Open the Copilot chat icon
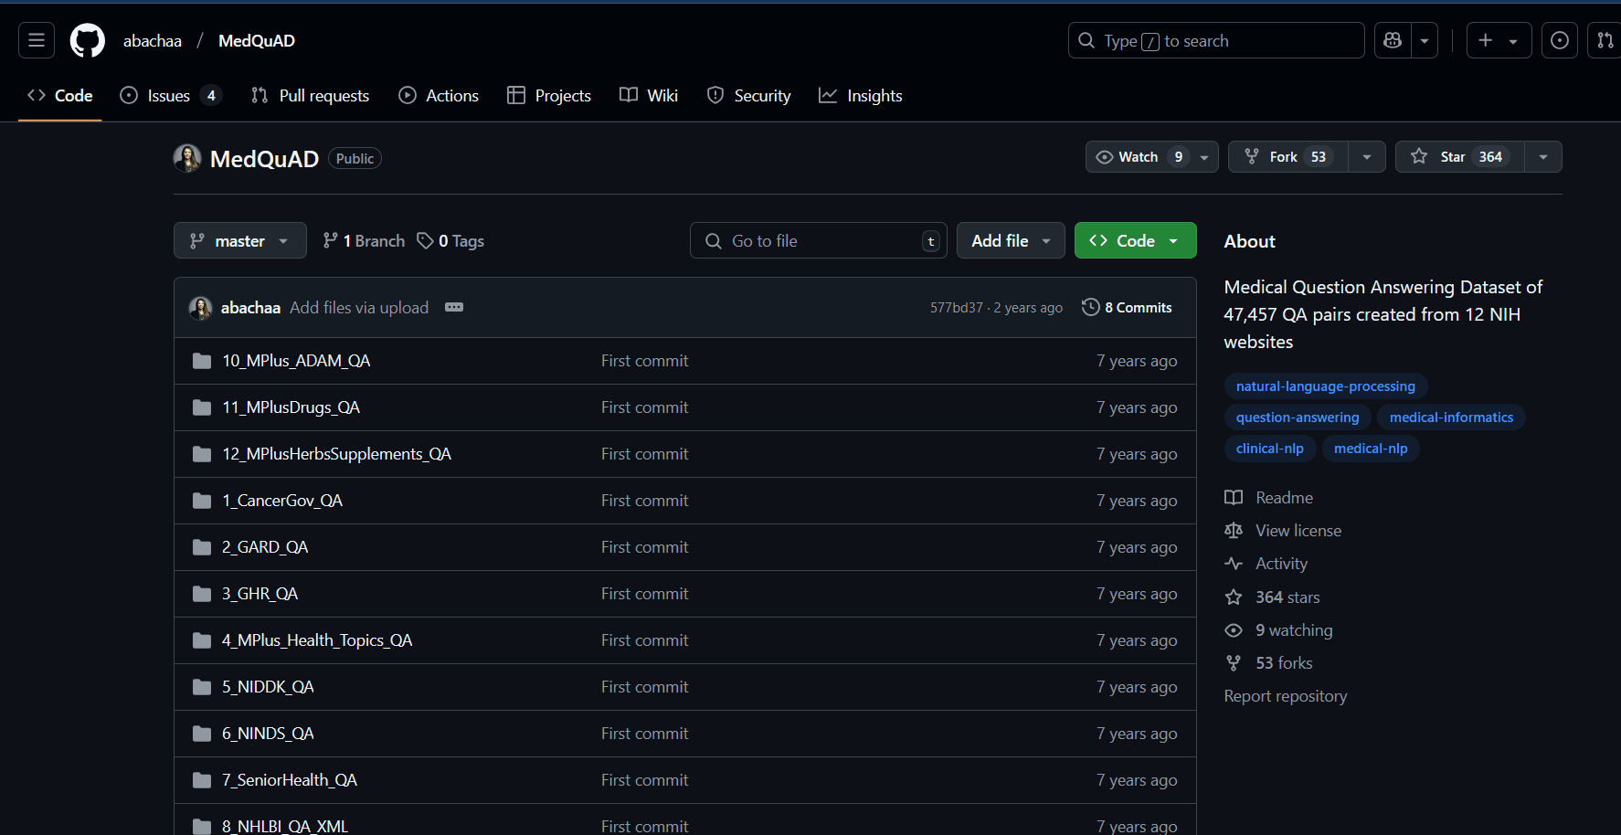 pyautogui.click(x=1393, y=40)
